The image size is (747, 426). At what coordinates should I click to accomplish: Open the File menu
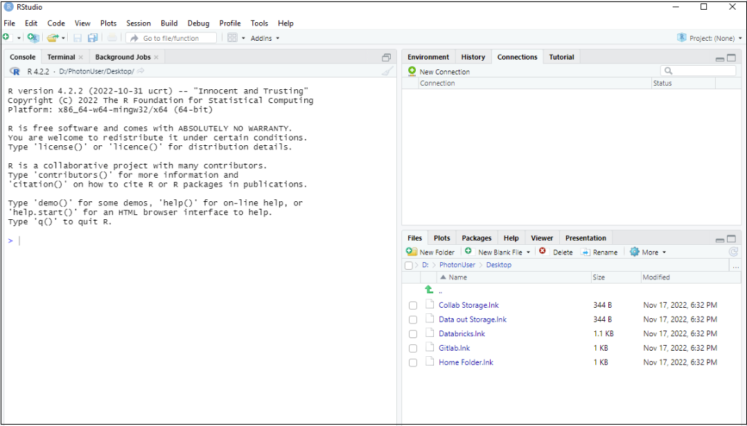point(9,23)
